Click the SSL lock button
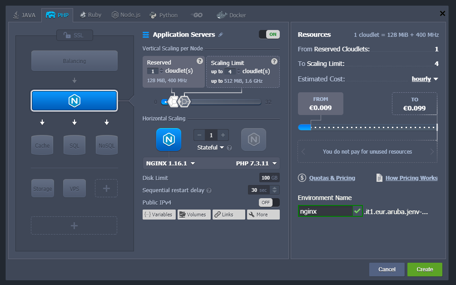Image resolution: width=456 pixels, height=285 pixels. (74, 35)
